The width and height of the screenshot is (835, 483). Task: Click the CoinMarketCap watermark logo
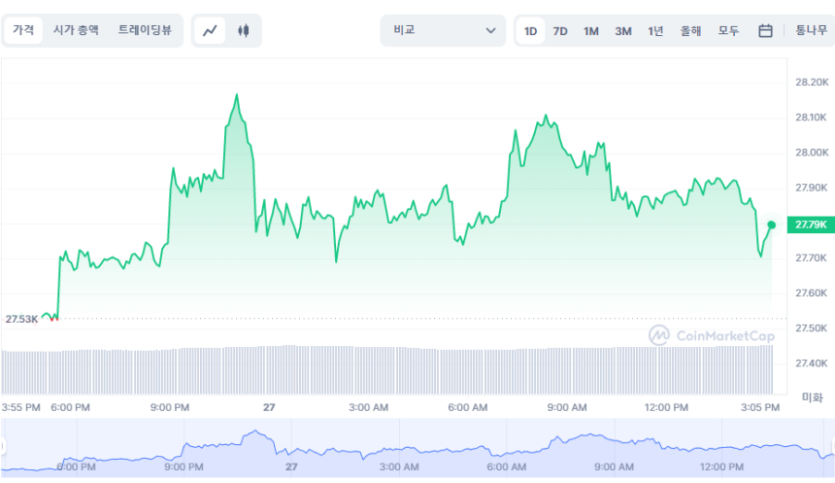coord(713,335)
